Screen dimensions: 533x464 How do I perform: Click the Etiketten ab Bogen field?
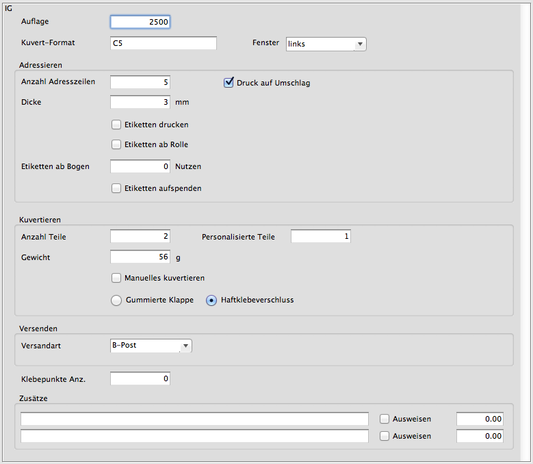point(140,166)
